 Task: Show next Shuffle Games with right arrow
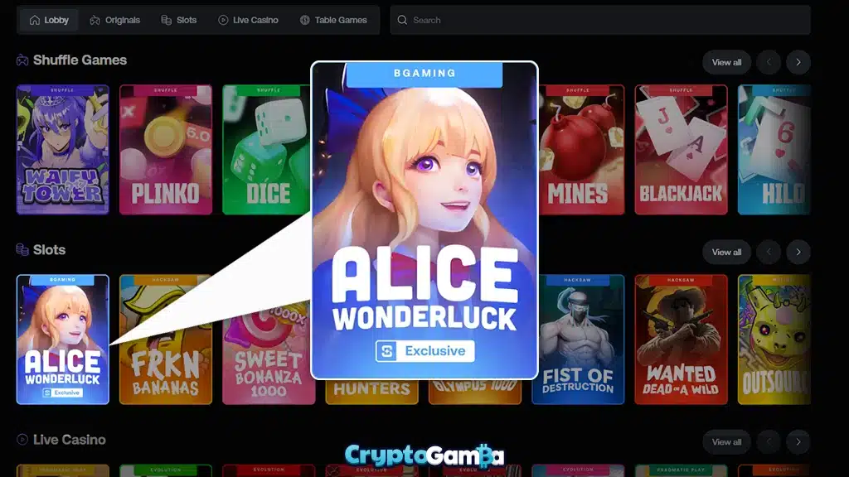coord(798,62)
